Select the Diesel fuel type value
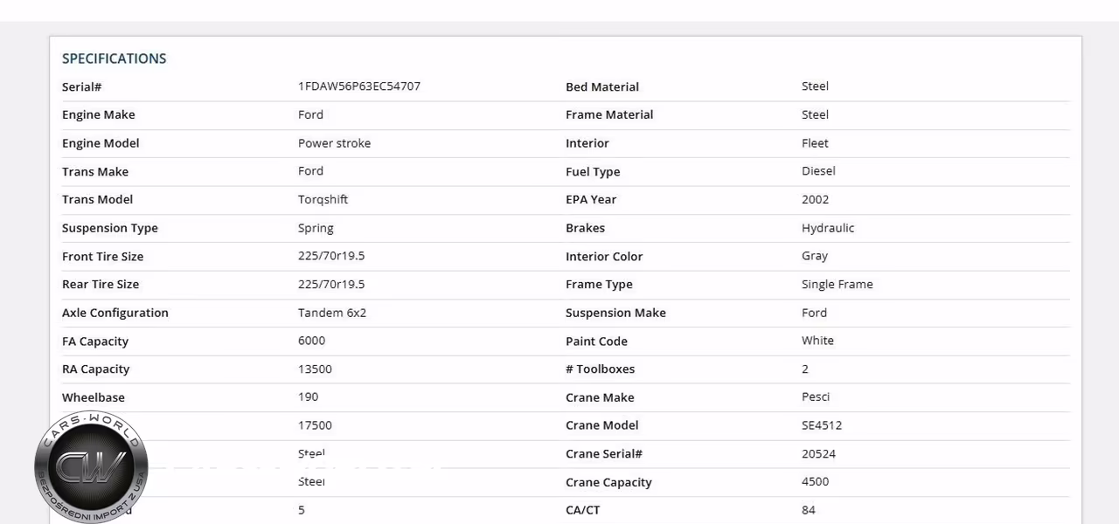1119x524 pixels. point(818,171)
